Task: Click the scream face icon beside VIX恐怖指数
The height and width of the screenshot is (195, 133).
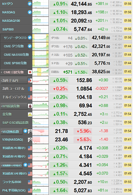Action: click(x=30, y=131)
